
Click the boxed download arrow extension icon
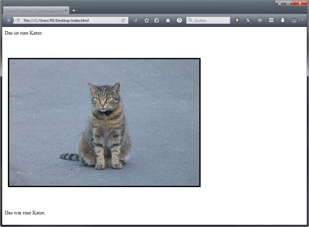click(x=237, y=20)
